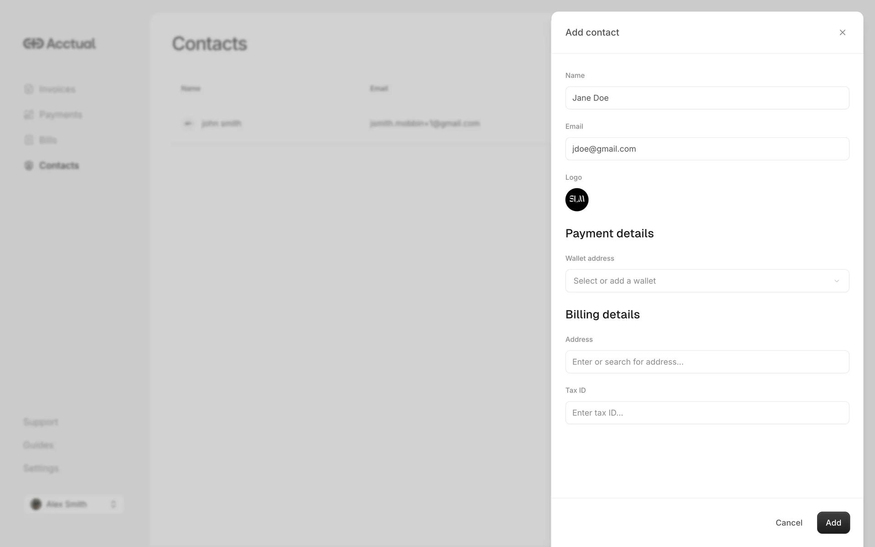Click the Bills icon in sidebar
The width and height of the screenshot is (875, 547).
click(29, 140)
